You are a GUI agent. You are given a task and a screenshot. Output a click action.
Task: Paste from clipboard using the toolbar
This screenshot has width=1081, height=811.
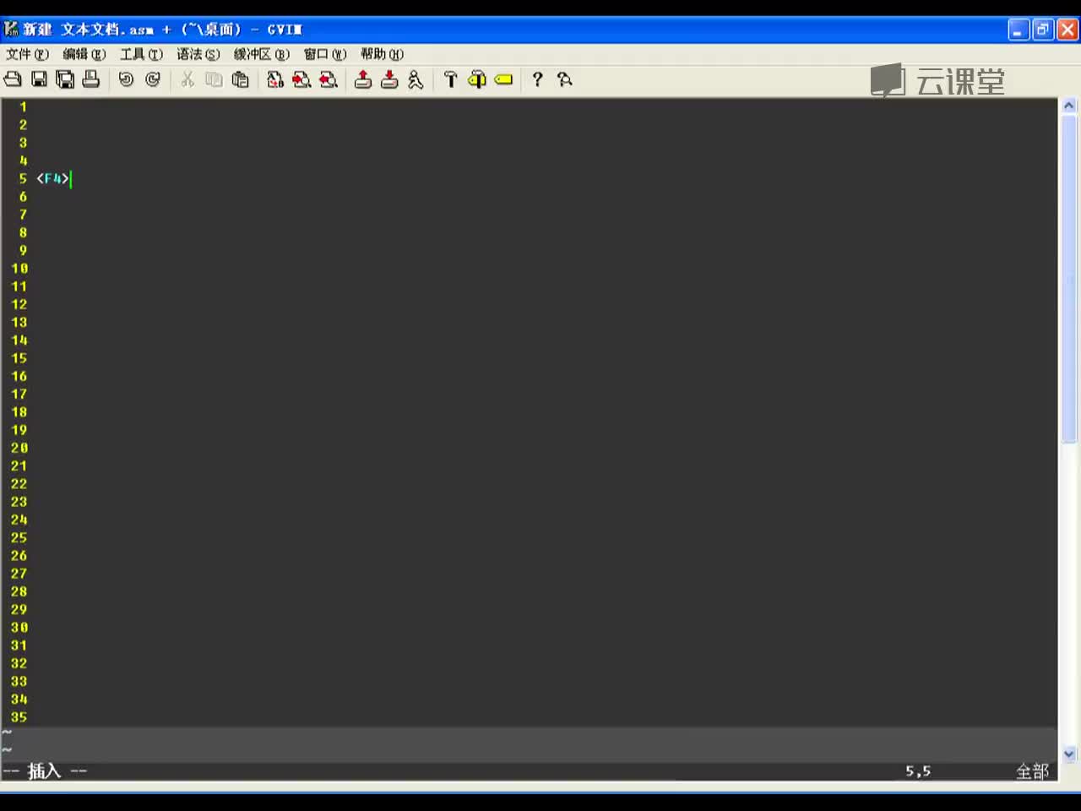241,79
